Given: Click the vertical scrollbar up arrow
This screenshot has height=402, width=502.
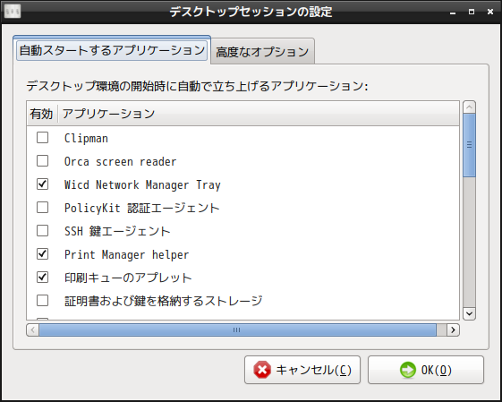Looking at the screenshot, I should (470, 107).
